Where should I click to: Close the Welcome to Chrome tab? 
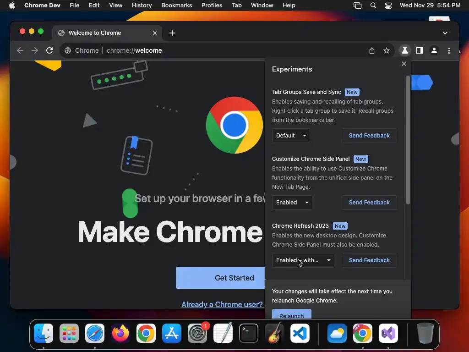click(x=155, y=33)
